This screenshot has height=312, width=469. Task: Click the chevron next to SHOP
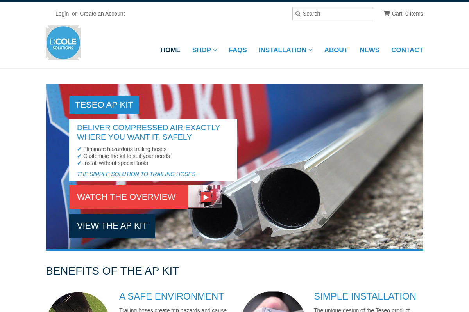[x=215, y=50]
